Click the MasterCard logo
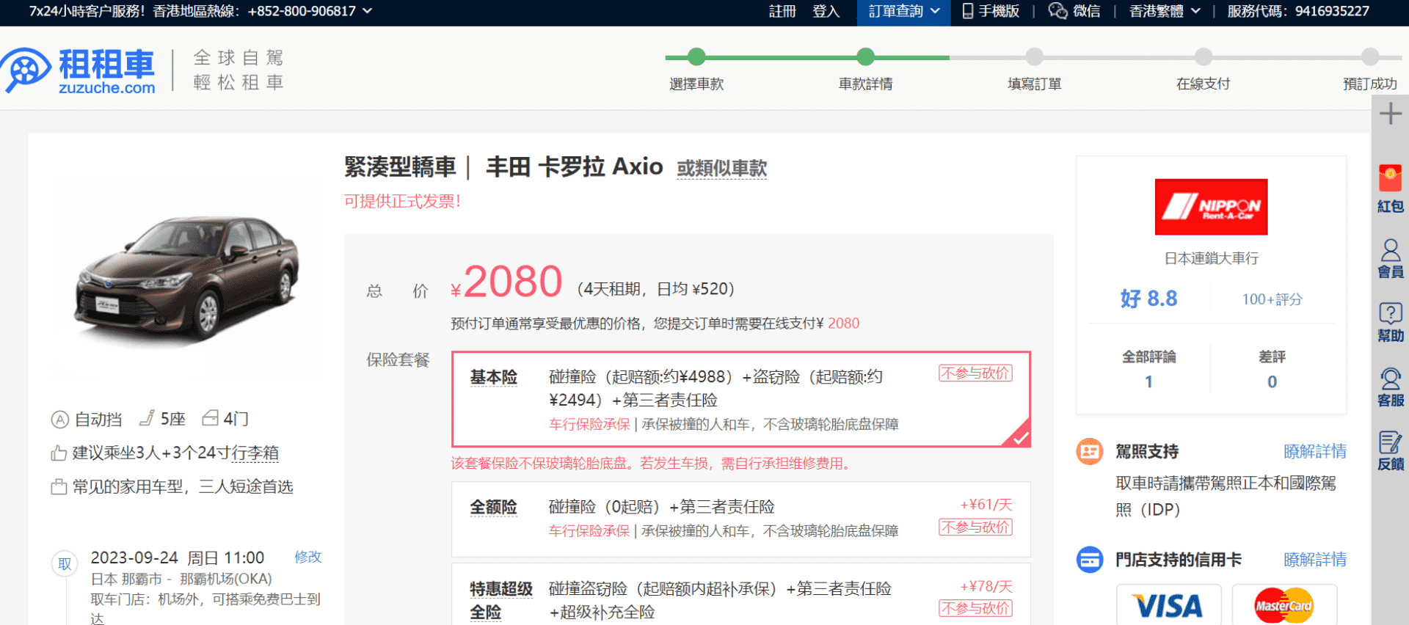The height and width of the screenshot is (625, 1409). [x=1284, y=606]
